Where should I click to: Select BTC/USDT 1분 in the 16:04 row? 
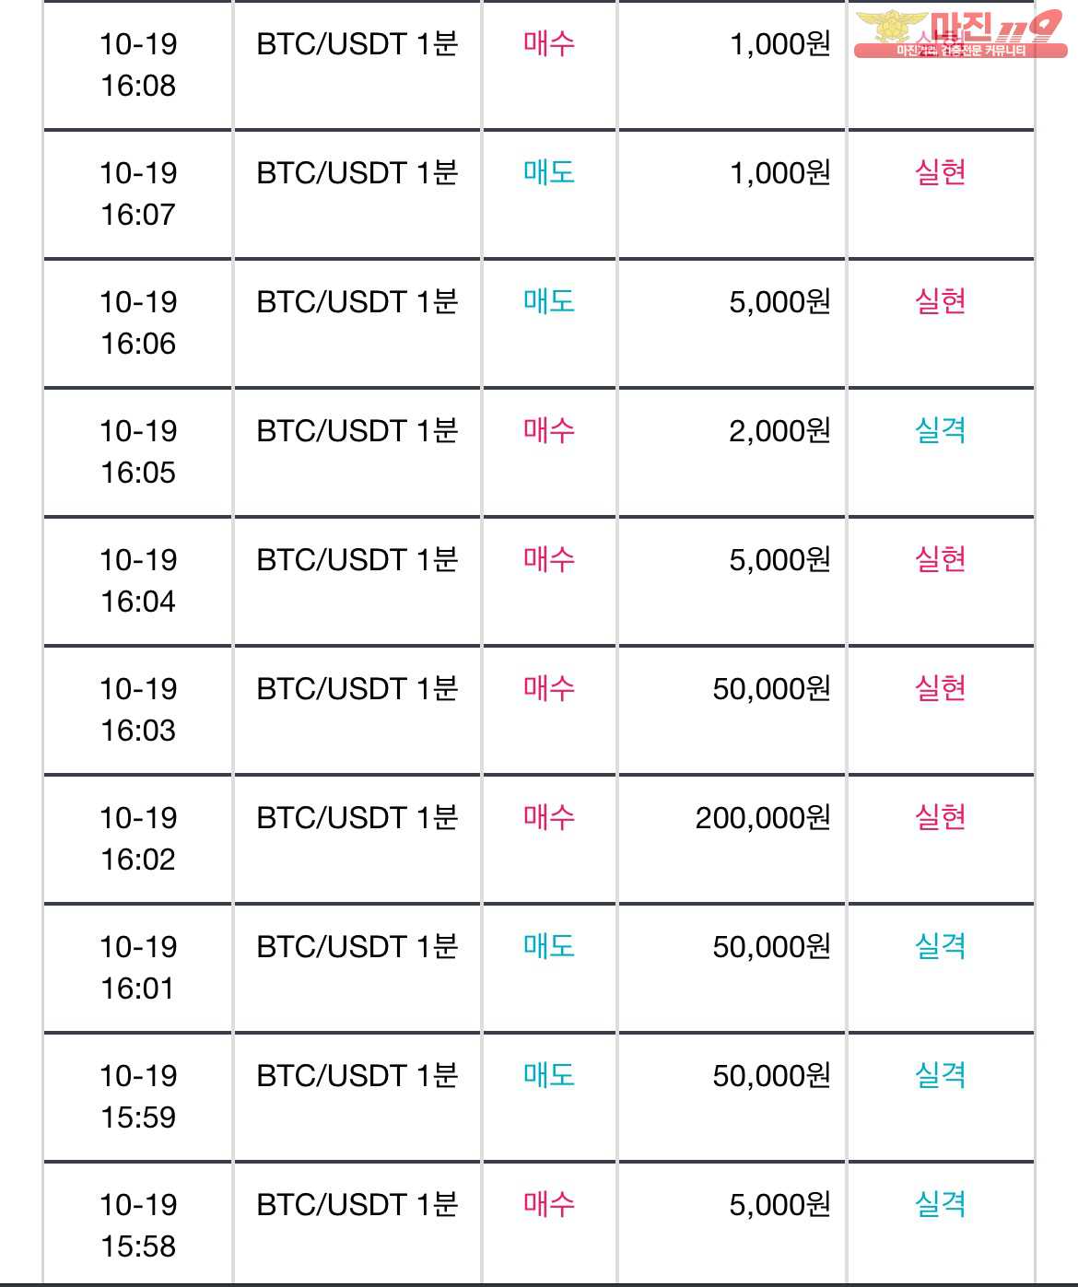point(357,560)
